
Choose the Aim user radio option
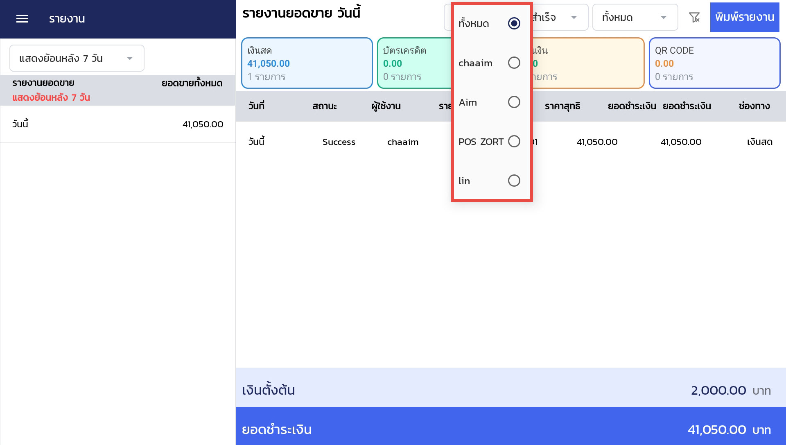514,102
